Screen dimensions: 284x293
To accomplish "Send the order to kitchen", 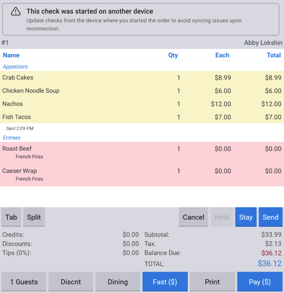I will (x=270, y=217).
